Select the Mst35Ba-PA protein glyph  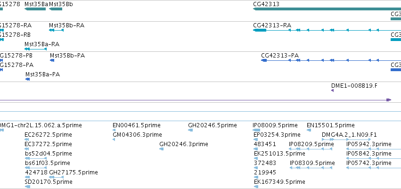[28, 79]
